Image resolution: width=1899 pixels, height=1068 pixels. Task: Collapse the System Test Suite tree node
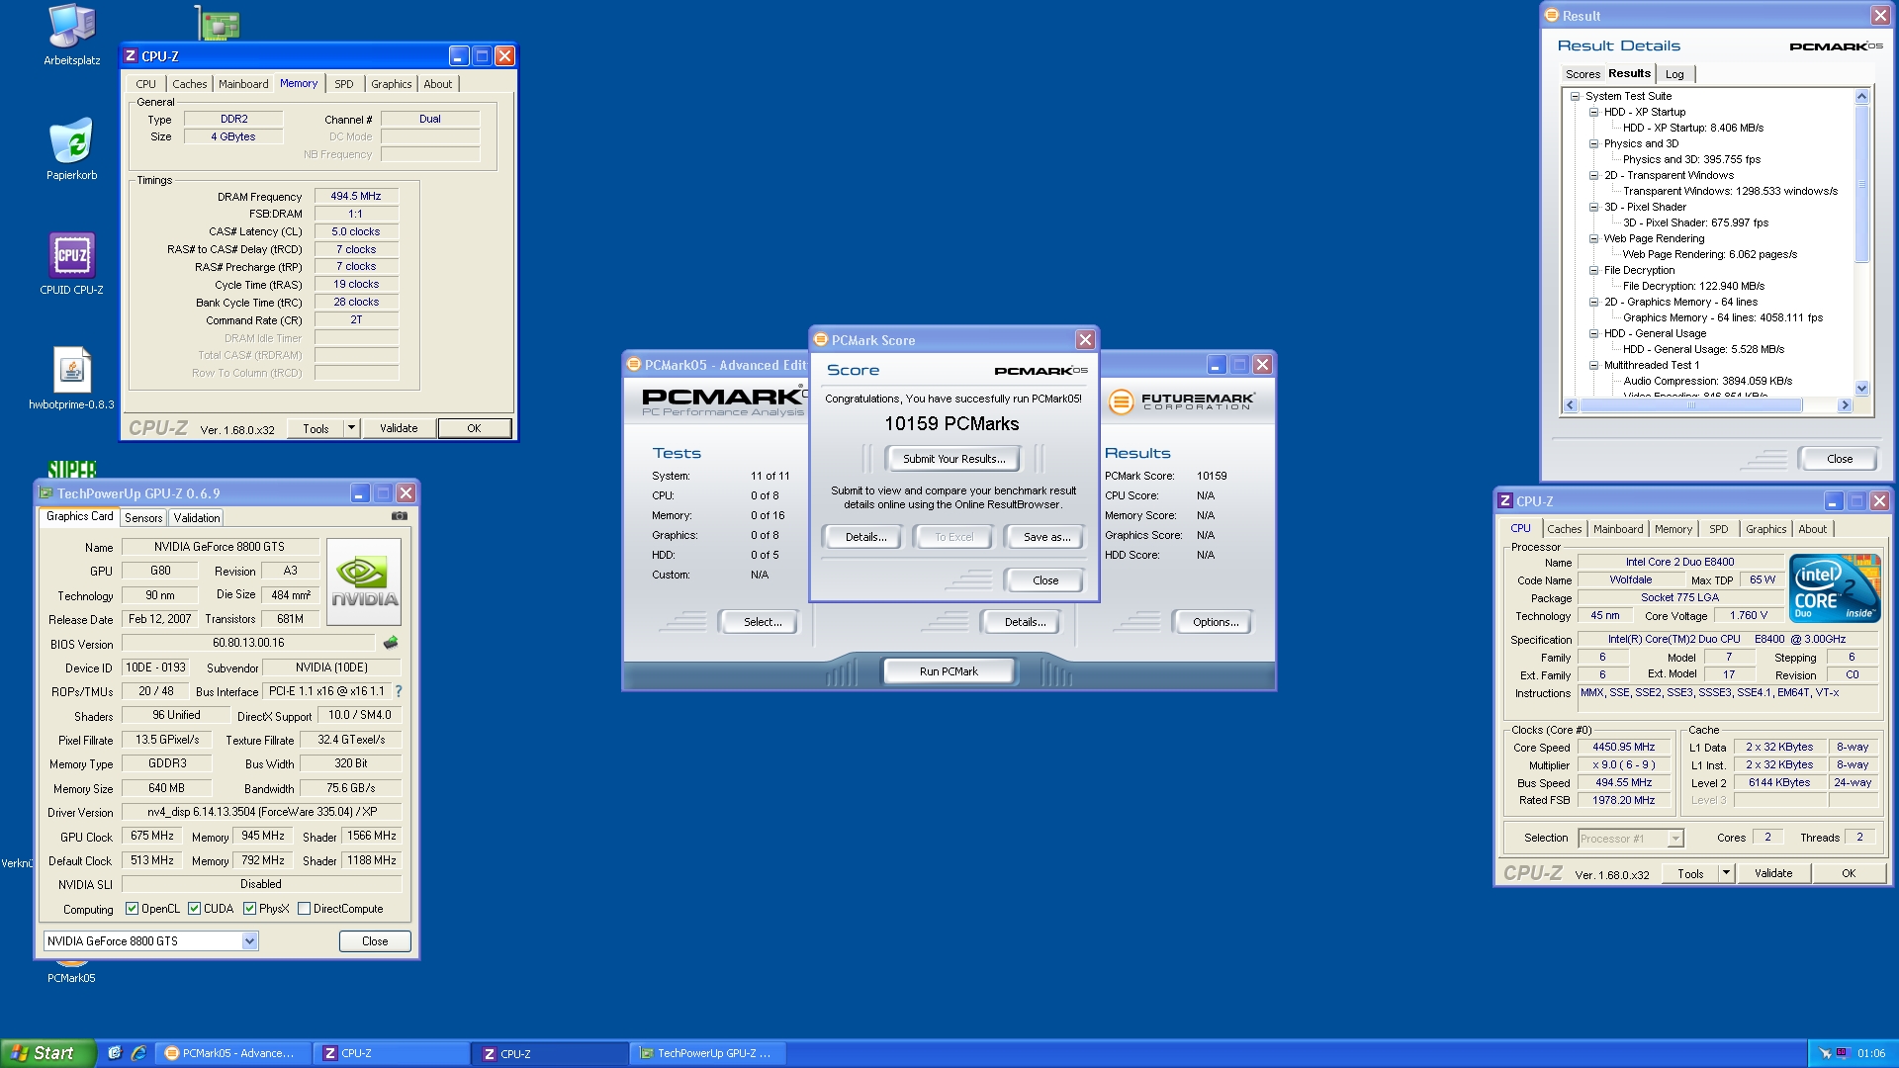coord(1575,97)
